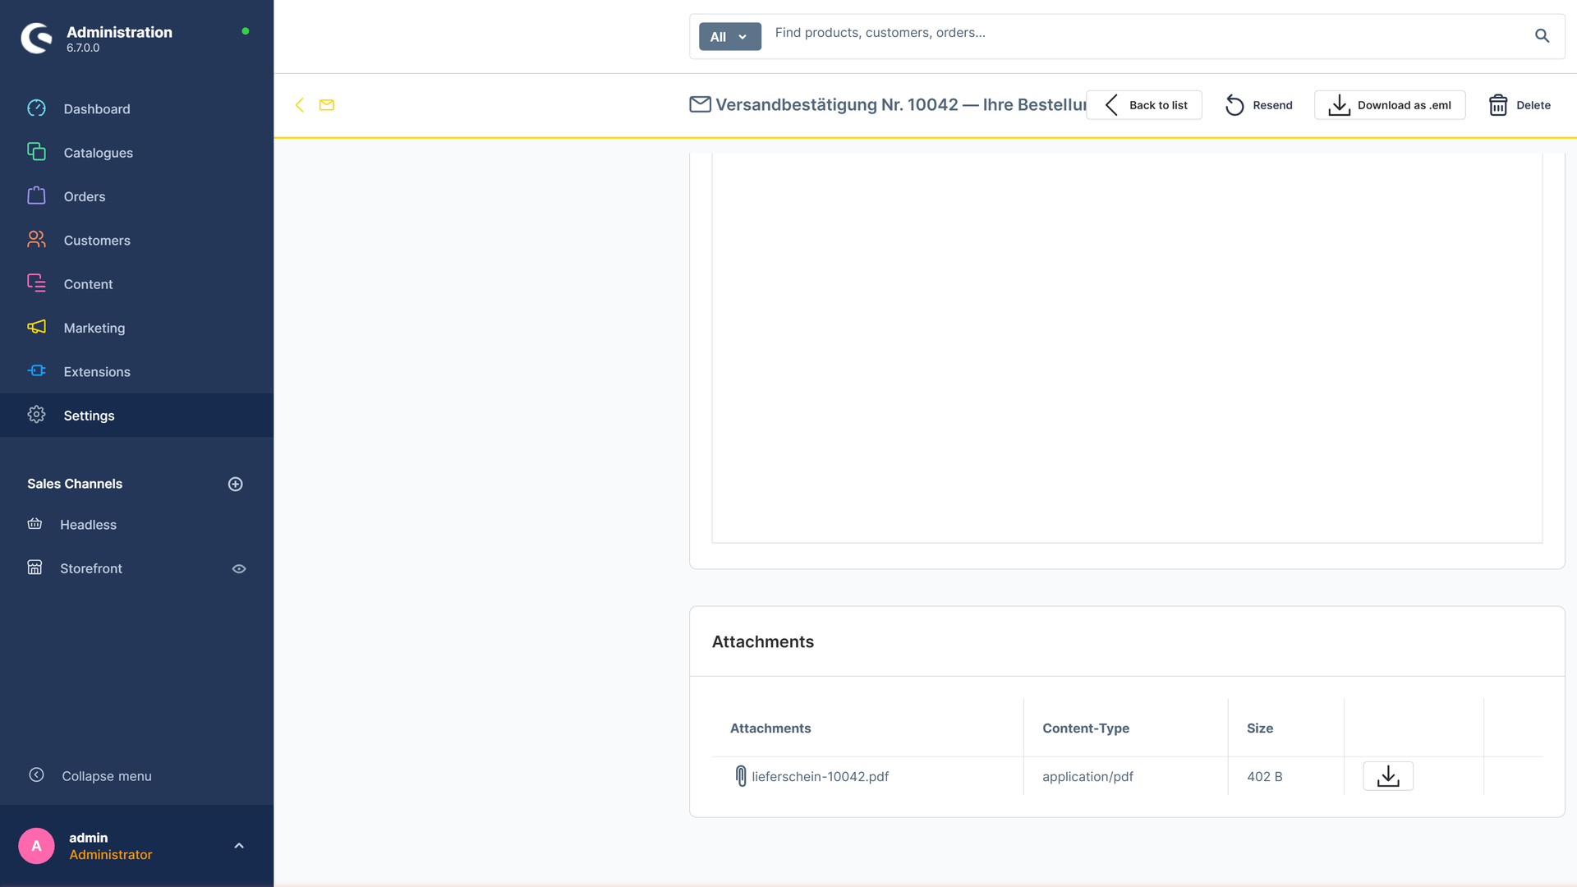Viewport: 1577px width, 887px height.
Task: Resend the email
Action: tap(1258, 105)
